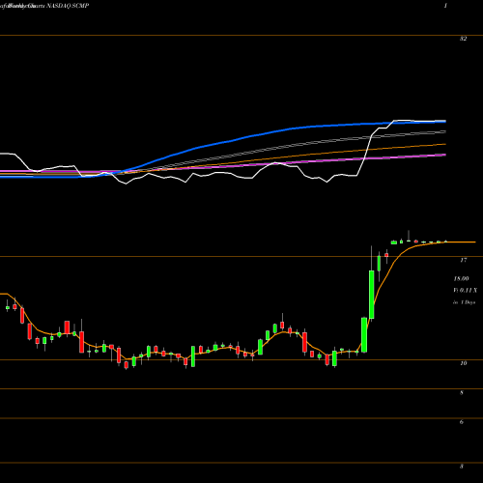The image size is (483, 483).
Task: Click the 3 price axis label
Action: (462, 467)
